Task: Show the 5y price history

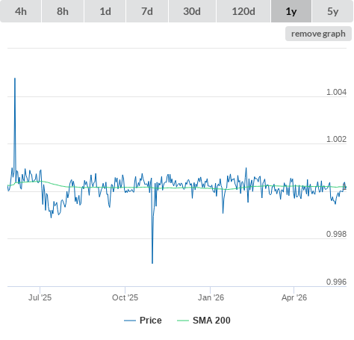Action: [333, 11]
